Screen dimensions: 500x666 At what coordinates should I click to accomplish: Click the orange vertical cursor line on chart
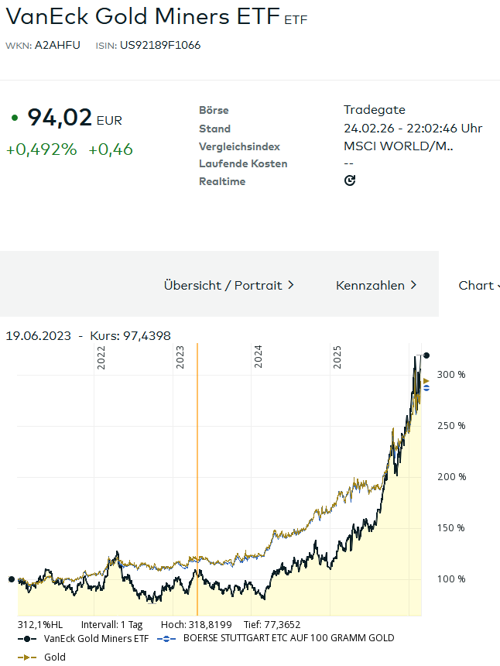click(197, 479)
